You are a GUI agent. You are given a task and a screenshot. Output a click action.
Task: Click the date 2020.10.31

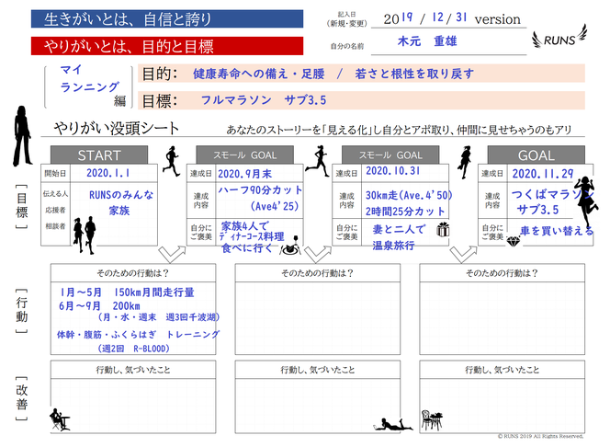pos(393,170)
